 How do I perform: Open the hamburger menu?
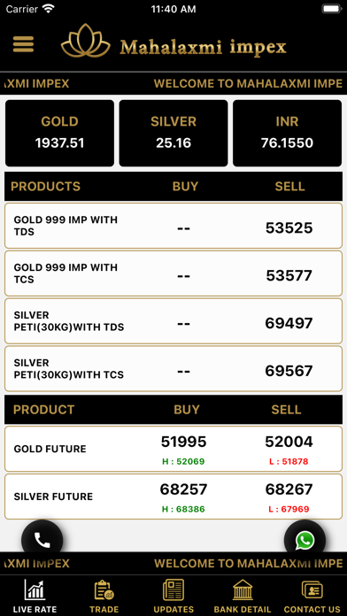[23, 44]
